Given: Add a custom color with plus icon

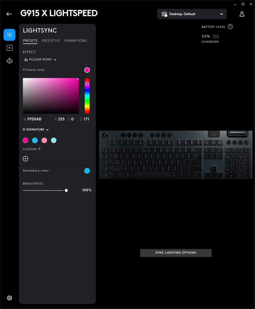Looking at the screenshot, I should (x=25, y=159).
